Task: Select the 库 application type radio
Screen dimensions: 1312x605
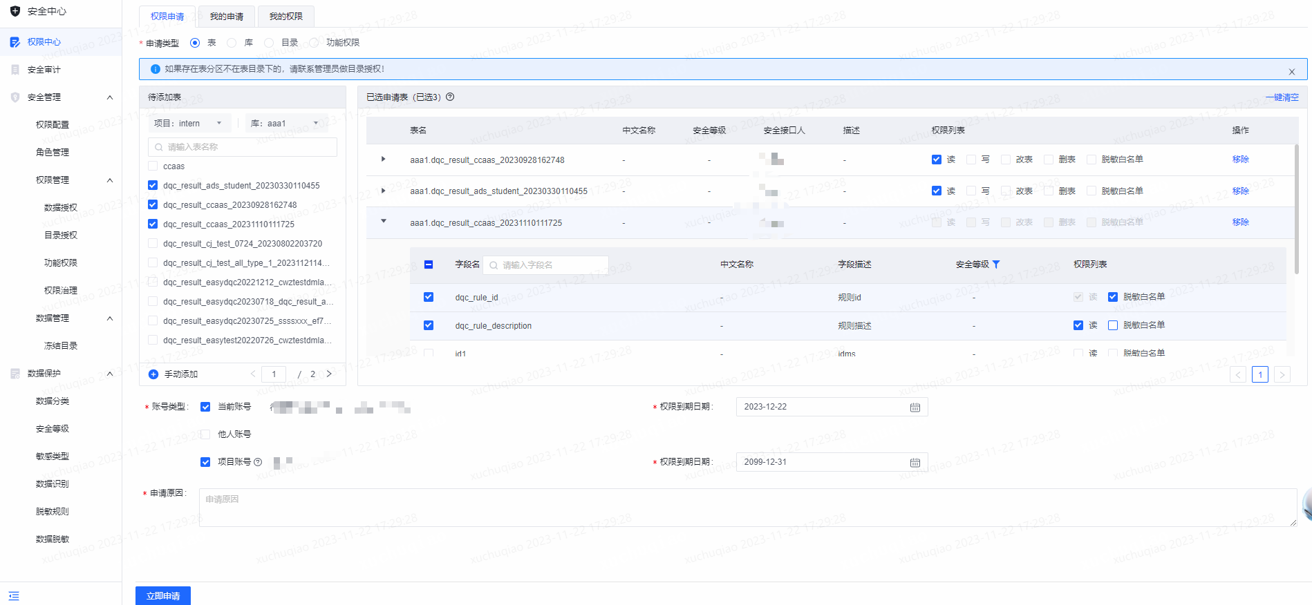Action: click(x=232, y=43)
